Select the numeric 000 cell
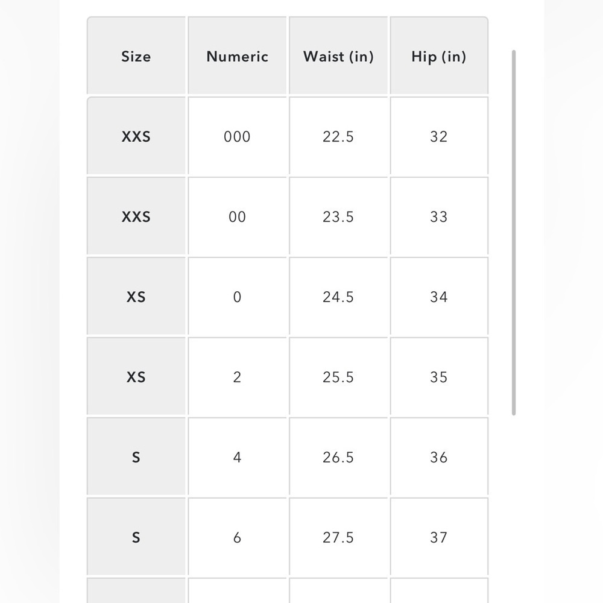 237,136
